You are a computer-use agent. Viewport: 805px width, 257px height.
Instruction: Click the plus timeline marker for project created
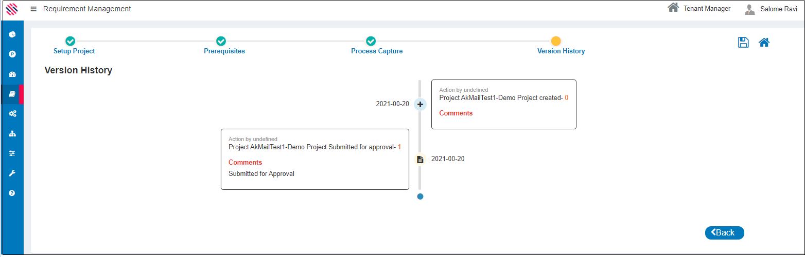tap(420, 104)
